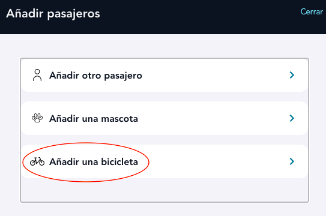Close the panel with the Cerrar link

coord(312,11)
